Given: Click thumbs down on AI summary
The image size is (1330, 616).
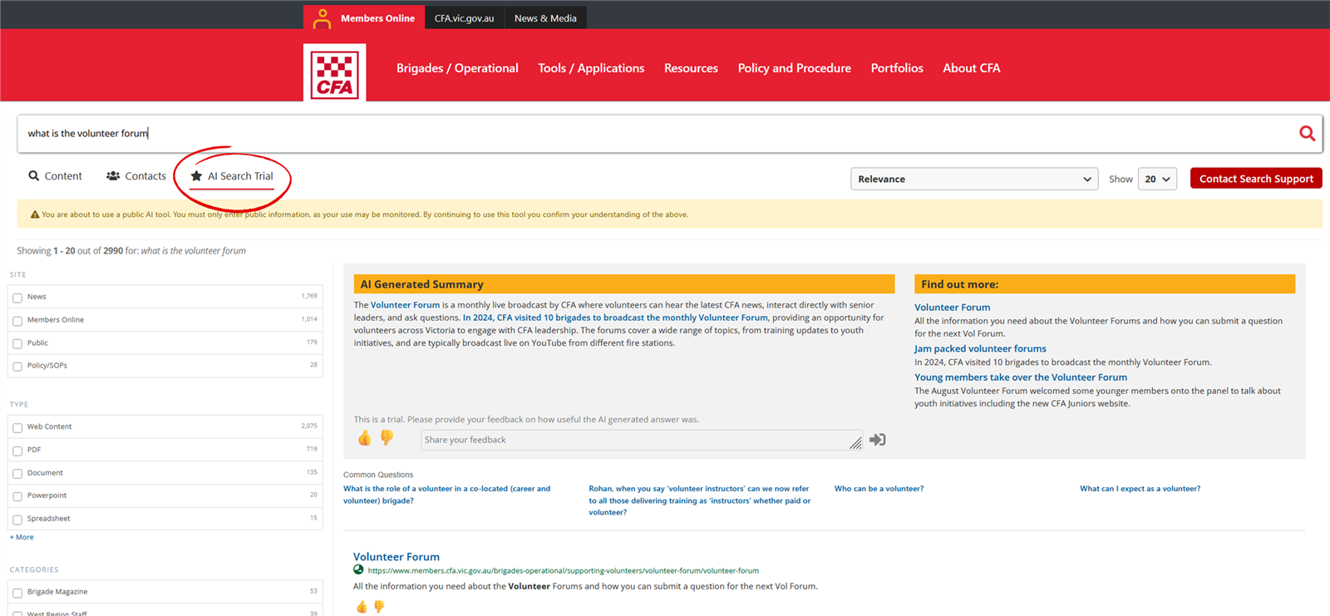Looking at the screenshot, I should pos(387,438).
